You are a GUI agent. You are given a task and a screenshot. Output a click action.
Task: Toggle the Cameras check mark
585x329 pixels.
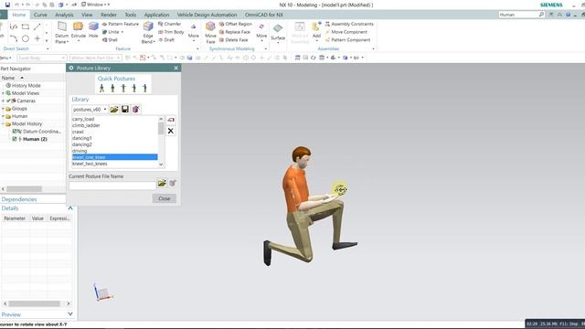click(x=8, y=101)
